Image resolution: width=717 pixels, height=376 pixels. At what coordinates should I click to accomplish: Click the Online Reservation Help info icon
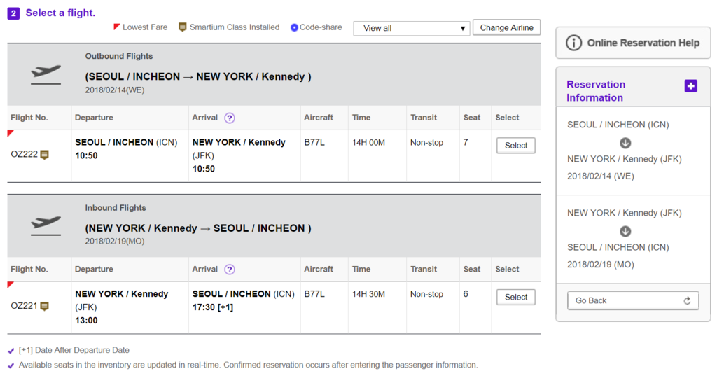(x=573, y=43)
